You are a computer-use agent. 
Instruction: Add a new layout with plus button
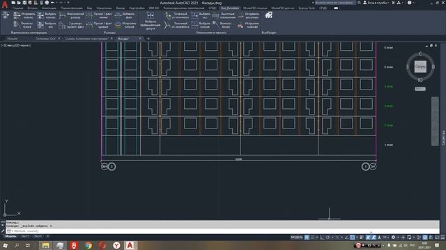click(47, 236)
